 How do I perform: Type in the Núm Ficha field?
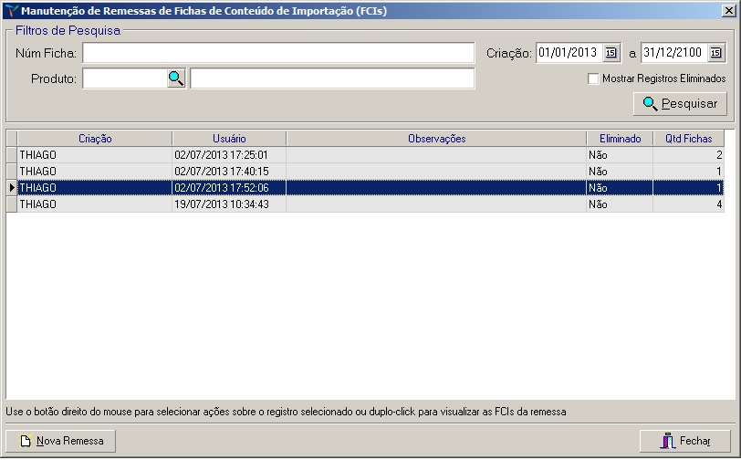278,53
